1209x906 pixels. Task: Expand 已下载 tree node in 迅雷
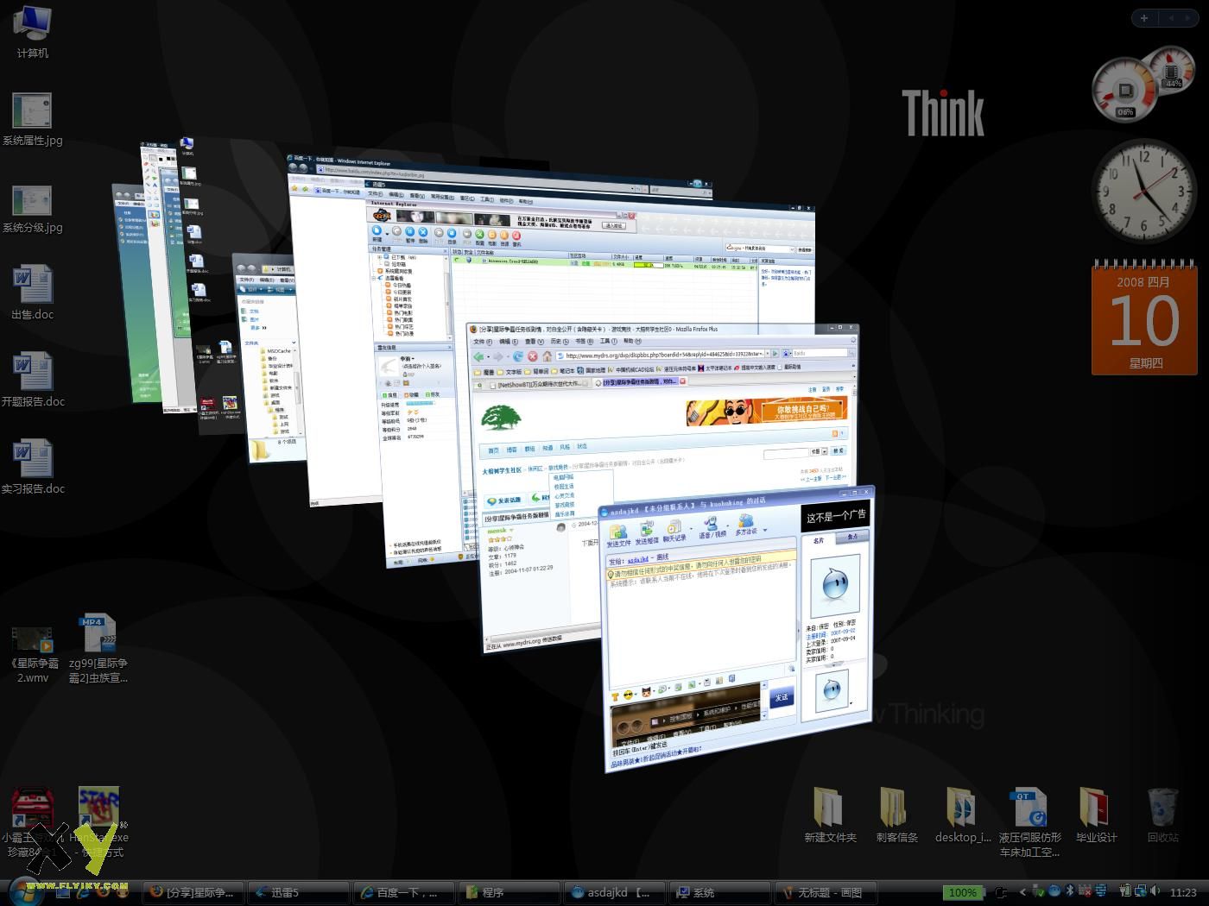tap(379, 257)
